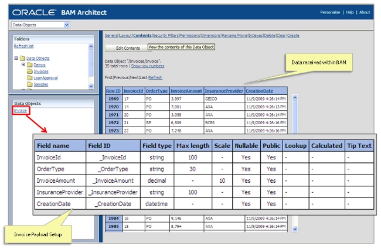This screenshot has height=249, width=381.
Task: Expand the Demos folder tree node
Action: click(23, 65)
